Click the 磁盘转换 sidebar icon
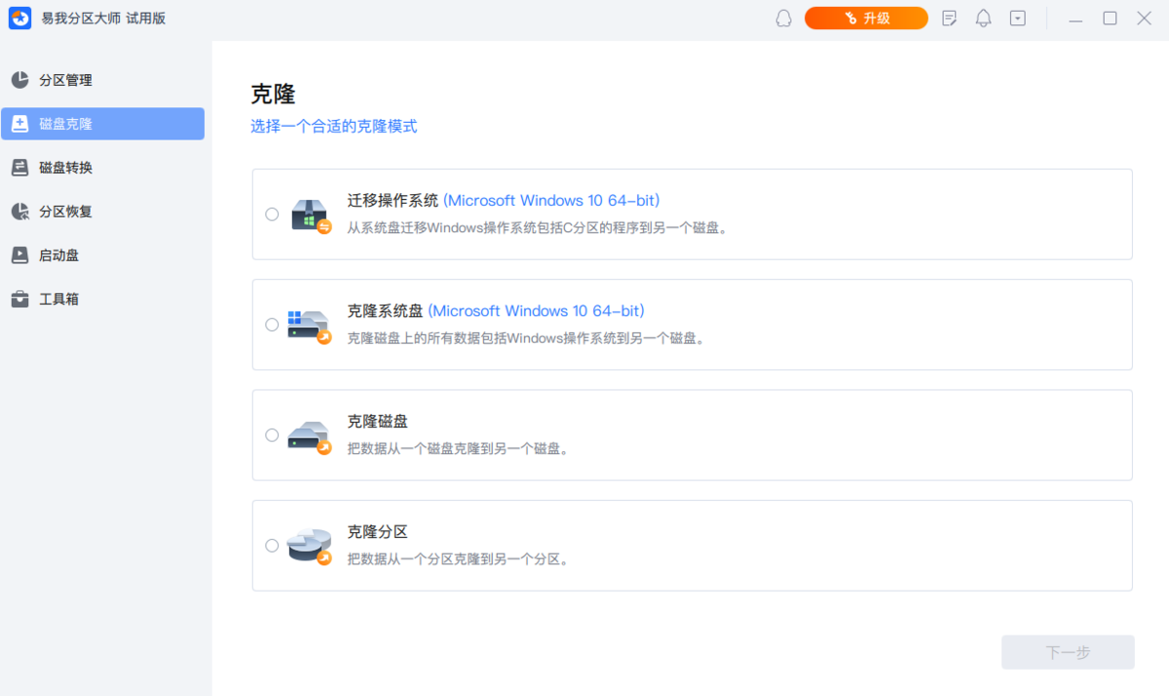 [19, 167]
